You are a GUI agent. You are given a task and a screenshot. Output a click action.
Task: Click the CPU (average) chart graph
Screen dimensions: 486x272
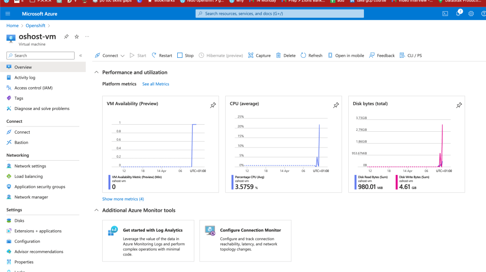[x=282, y=144]
